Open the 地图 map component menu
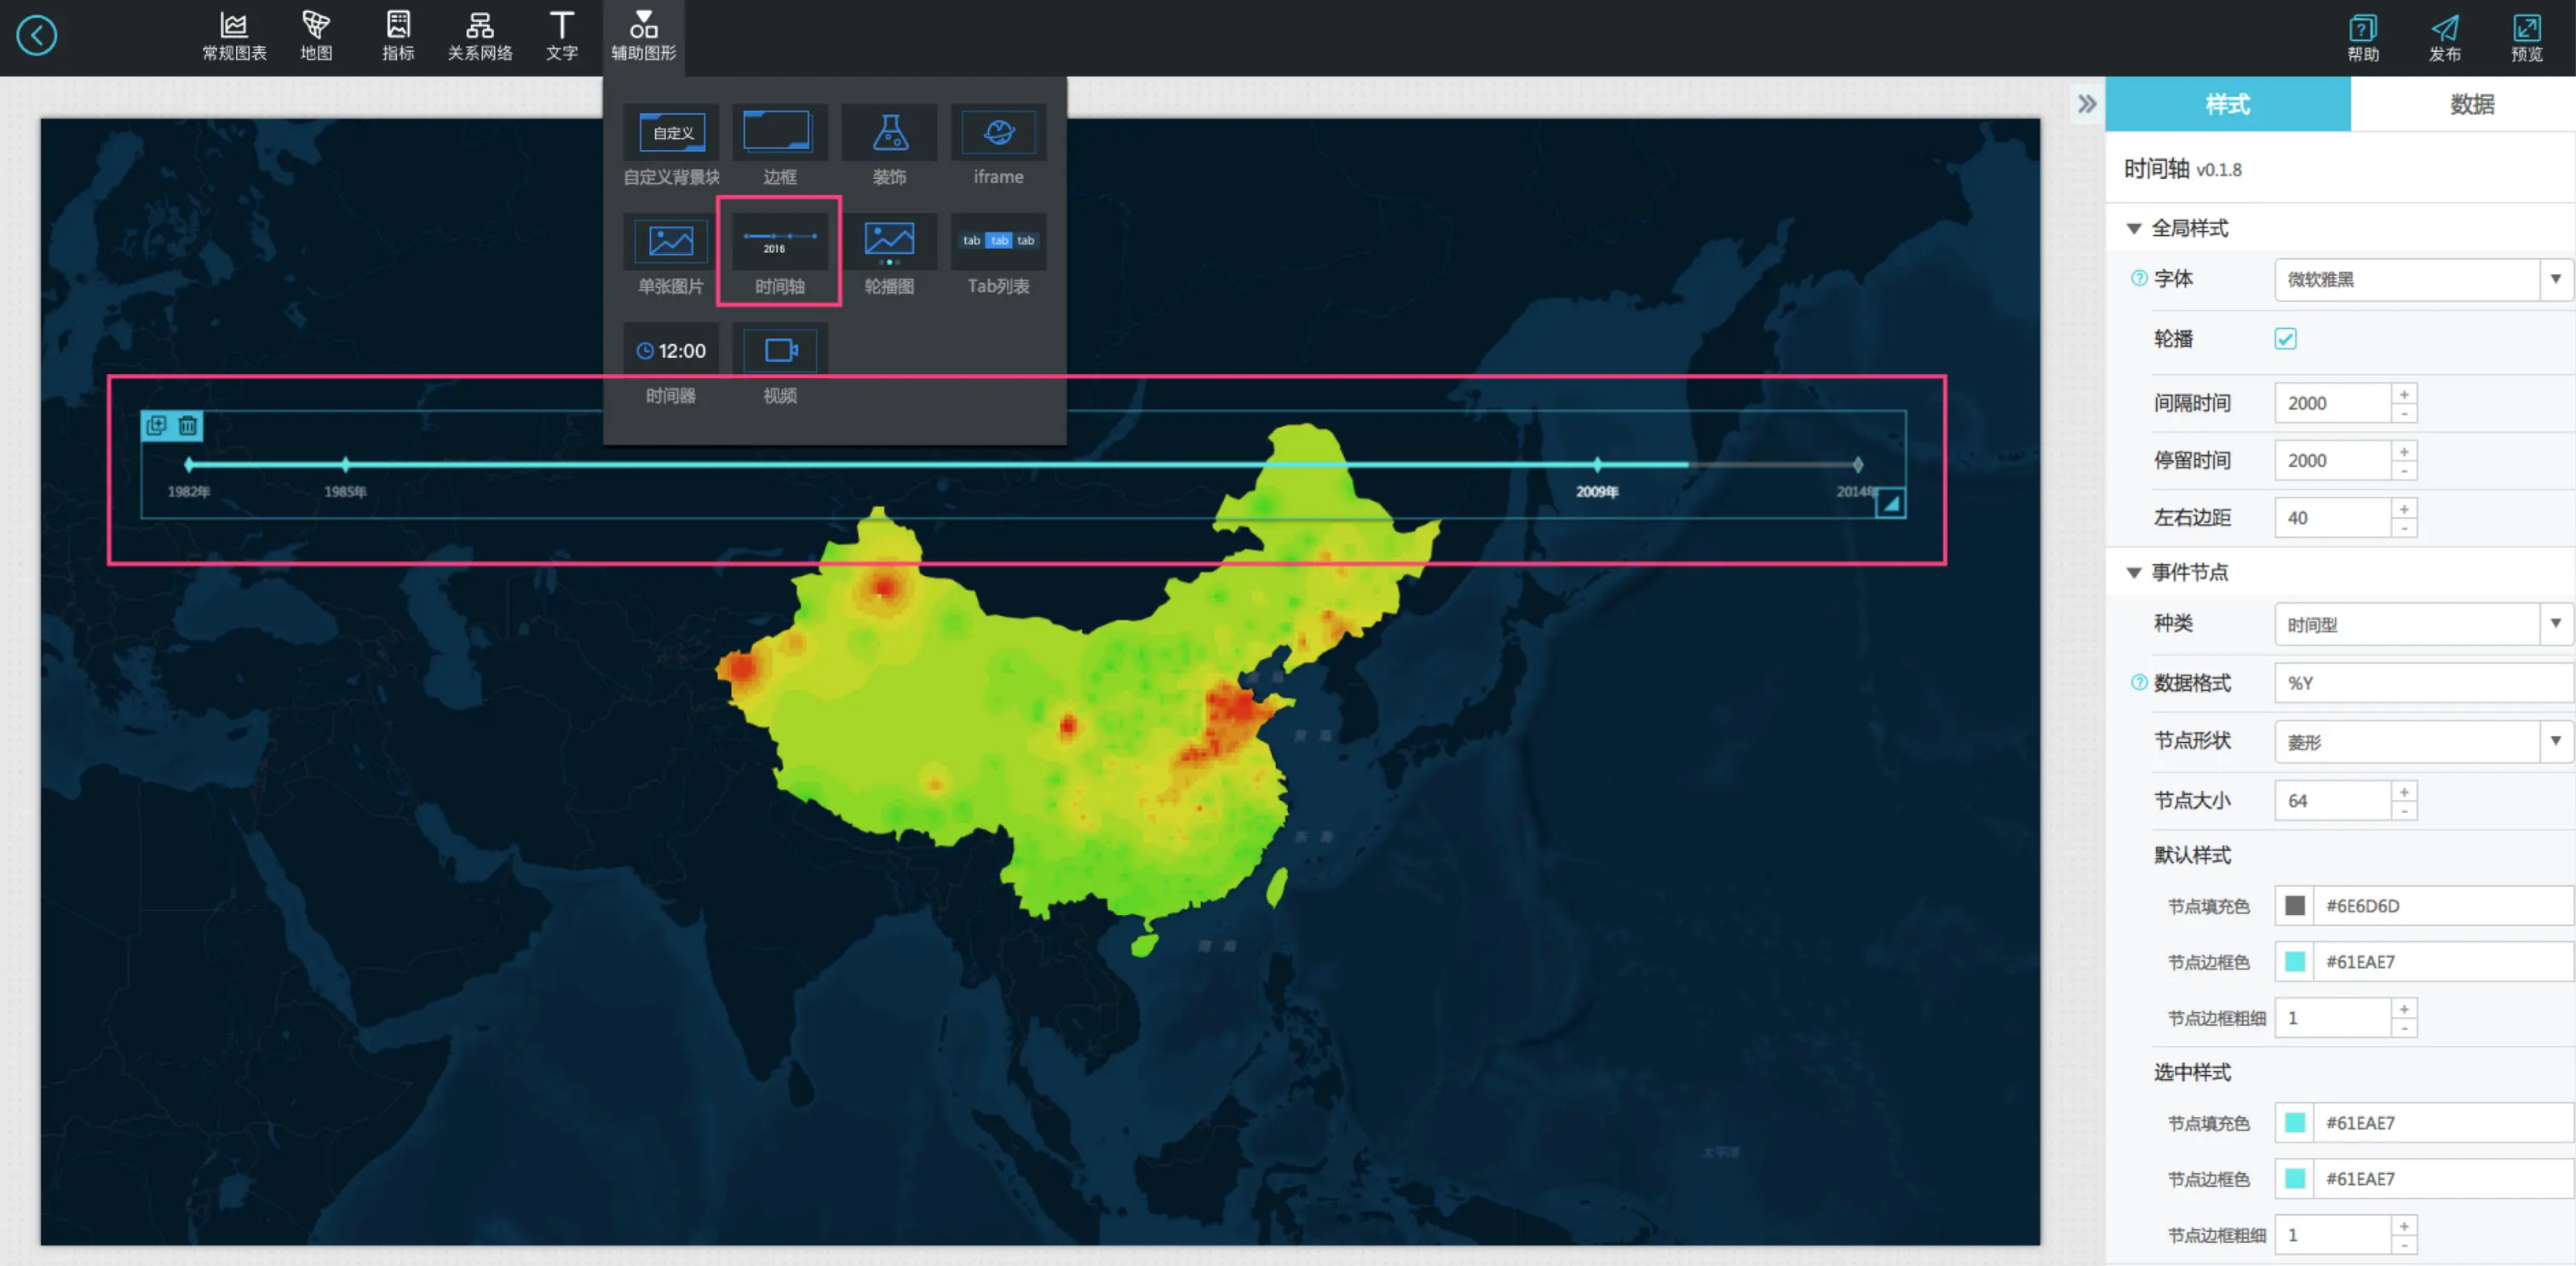 tap(316, 36)
